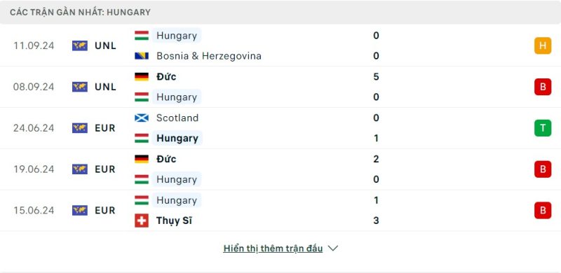Click the green T win result badge
Screen dimensions: 561x273
click(543, 128)
